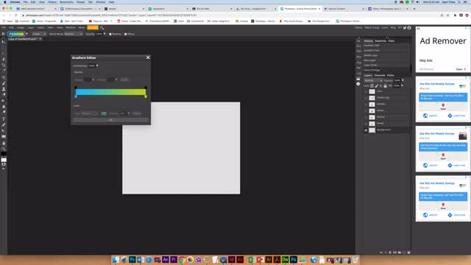Screen dimensions: 471x265
Task: Switch to the Swatches tab
Action: 380,41
